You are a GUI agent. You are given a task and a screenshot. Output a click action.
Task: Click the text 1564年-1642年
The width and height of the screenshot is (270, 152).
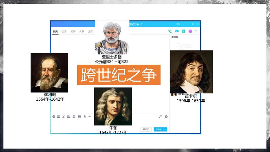pos(50,99)
